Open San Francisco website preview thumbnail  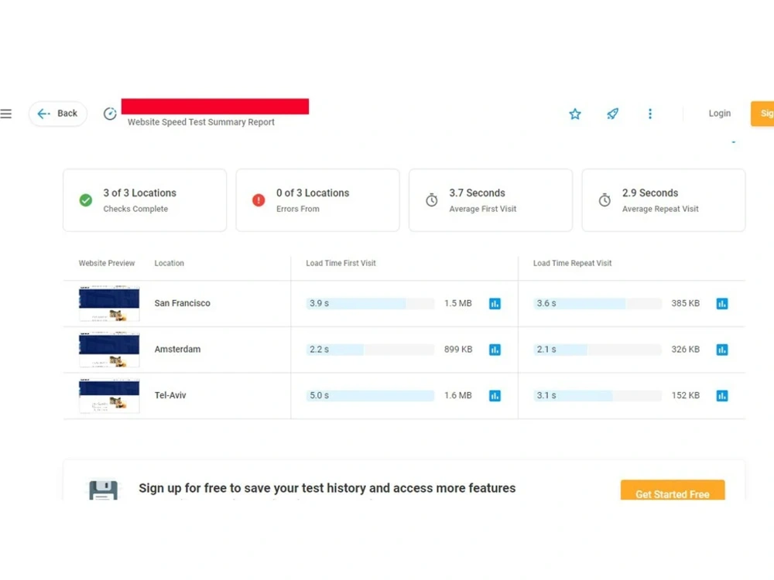coord(109,303)
